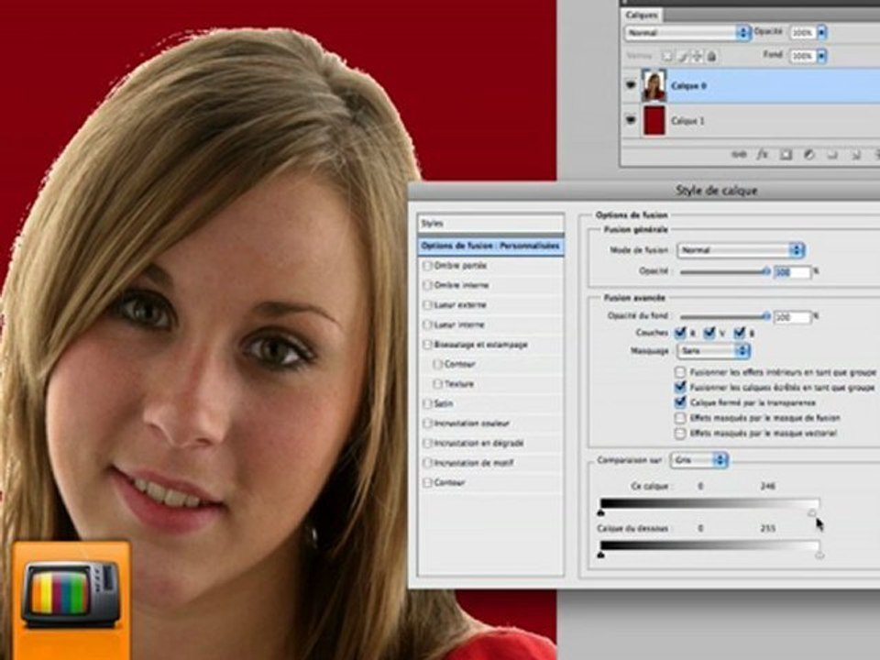Enable Effets masqués par le masque vectoriel
880x660 pixels.
[680, 434]
